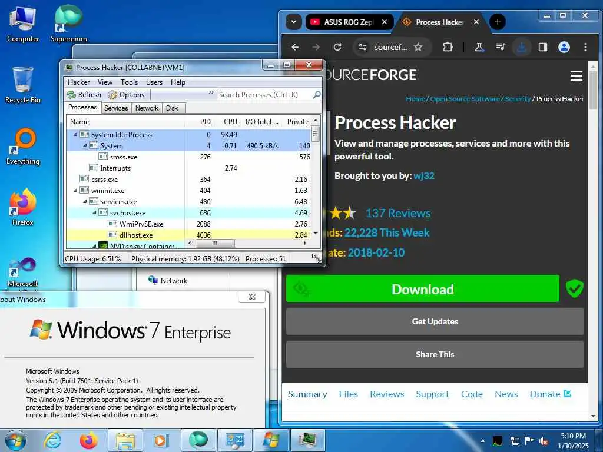Collapse the NVDisplay.Container tree node
This screenshot has height=452, width=603.
[x=95, y=245]
